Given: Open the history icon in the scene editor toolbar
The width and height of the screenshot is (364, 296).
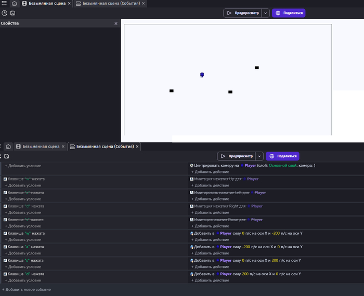Looking at the screenshot, I should click(4, 13).
